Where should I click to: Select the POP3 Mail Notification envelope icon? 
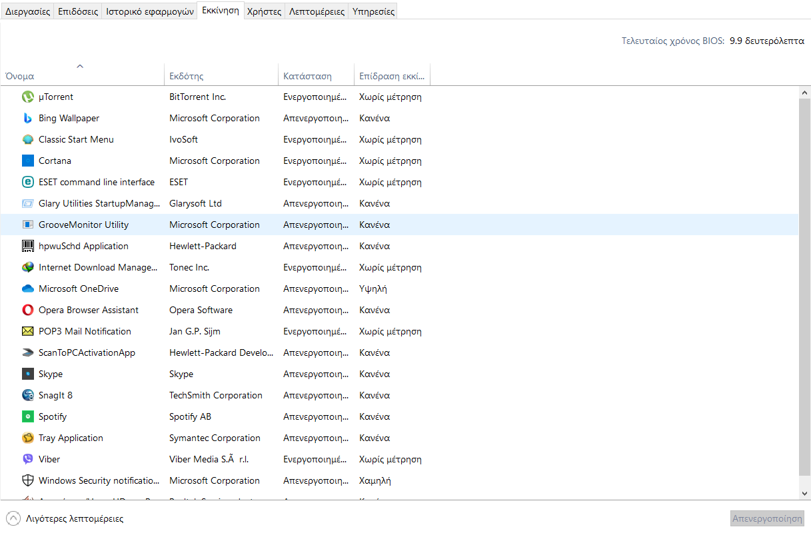coord(28,331)
